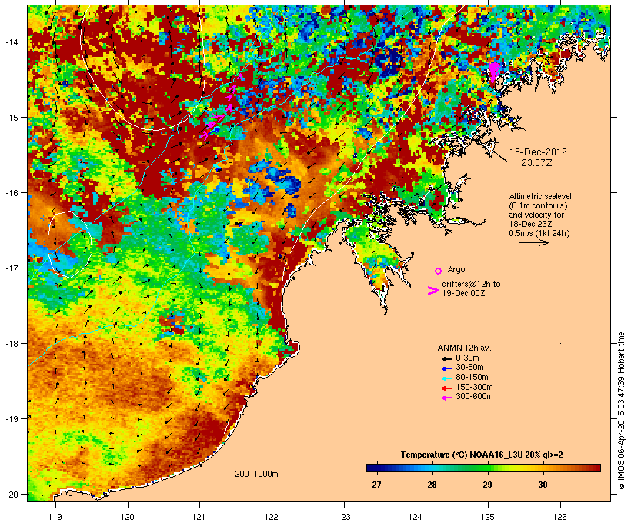631x523 pixels.
Task: Click the cyan 200 1000m bathymetry line sample
Action: click(x=250, y=481)
